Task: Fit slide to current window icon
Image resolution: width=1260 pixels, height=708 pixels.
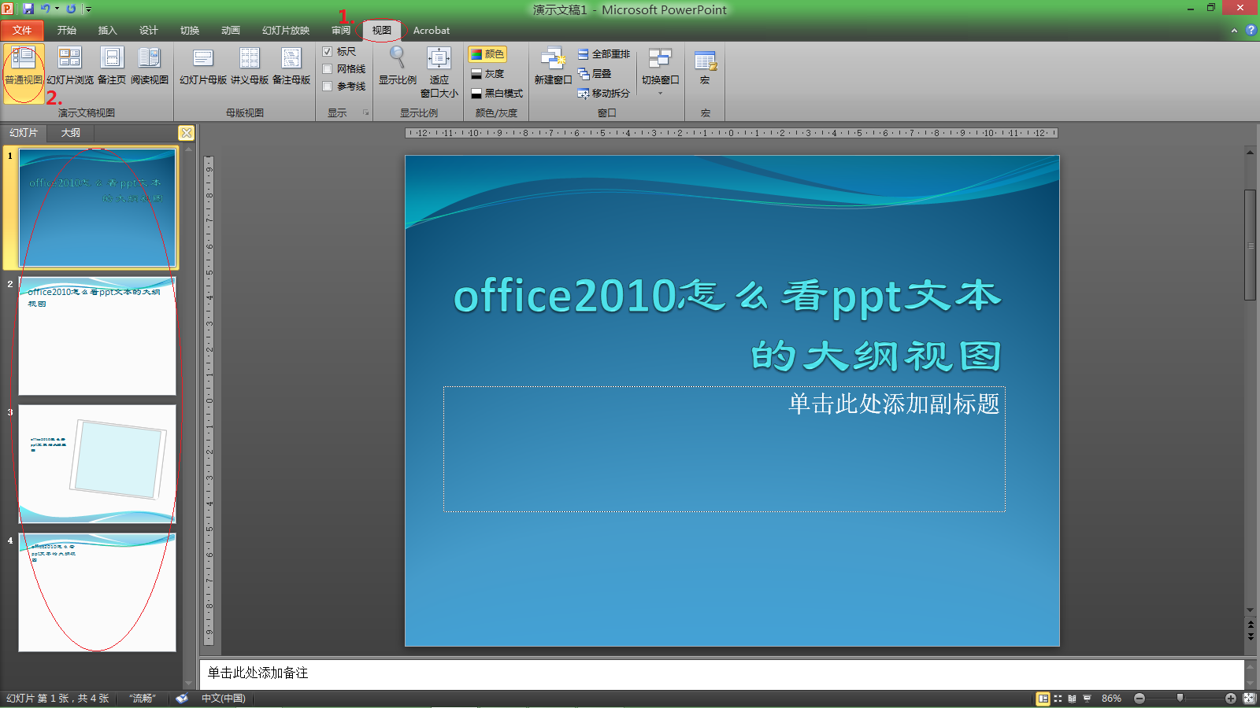Action: [1249, 699]
